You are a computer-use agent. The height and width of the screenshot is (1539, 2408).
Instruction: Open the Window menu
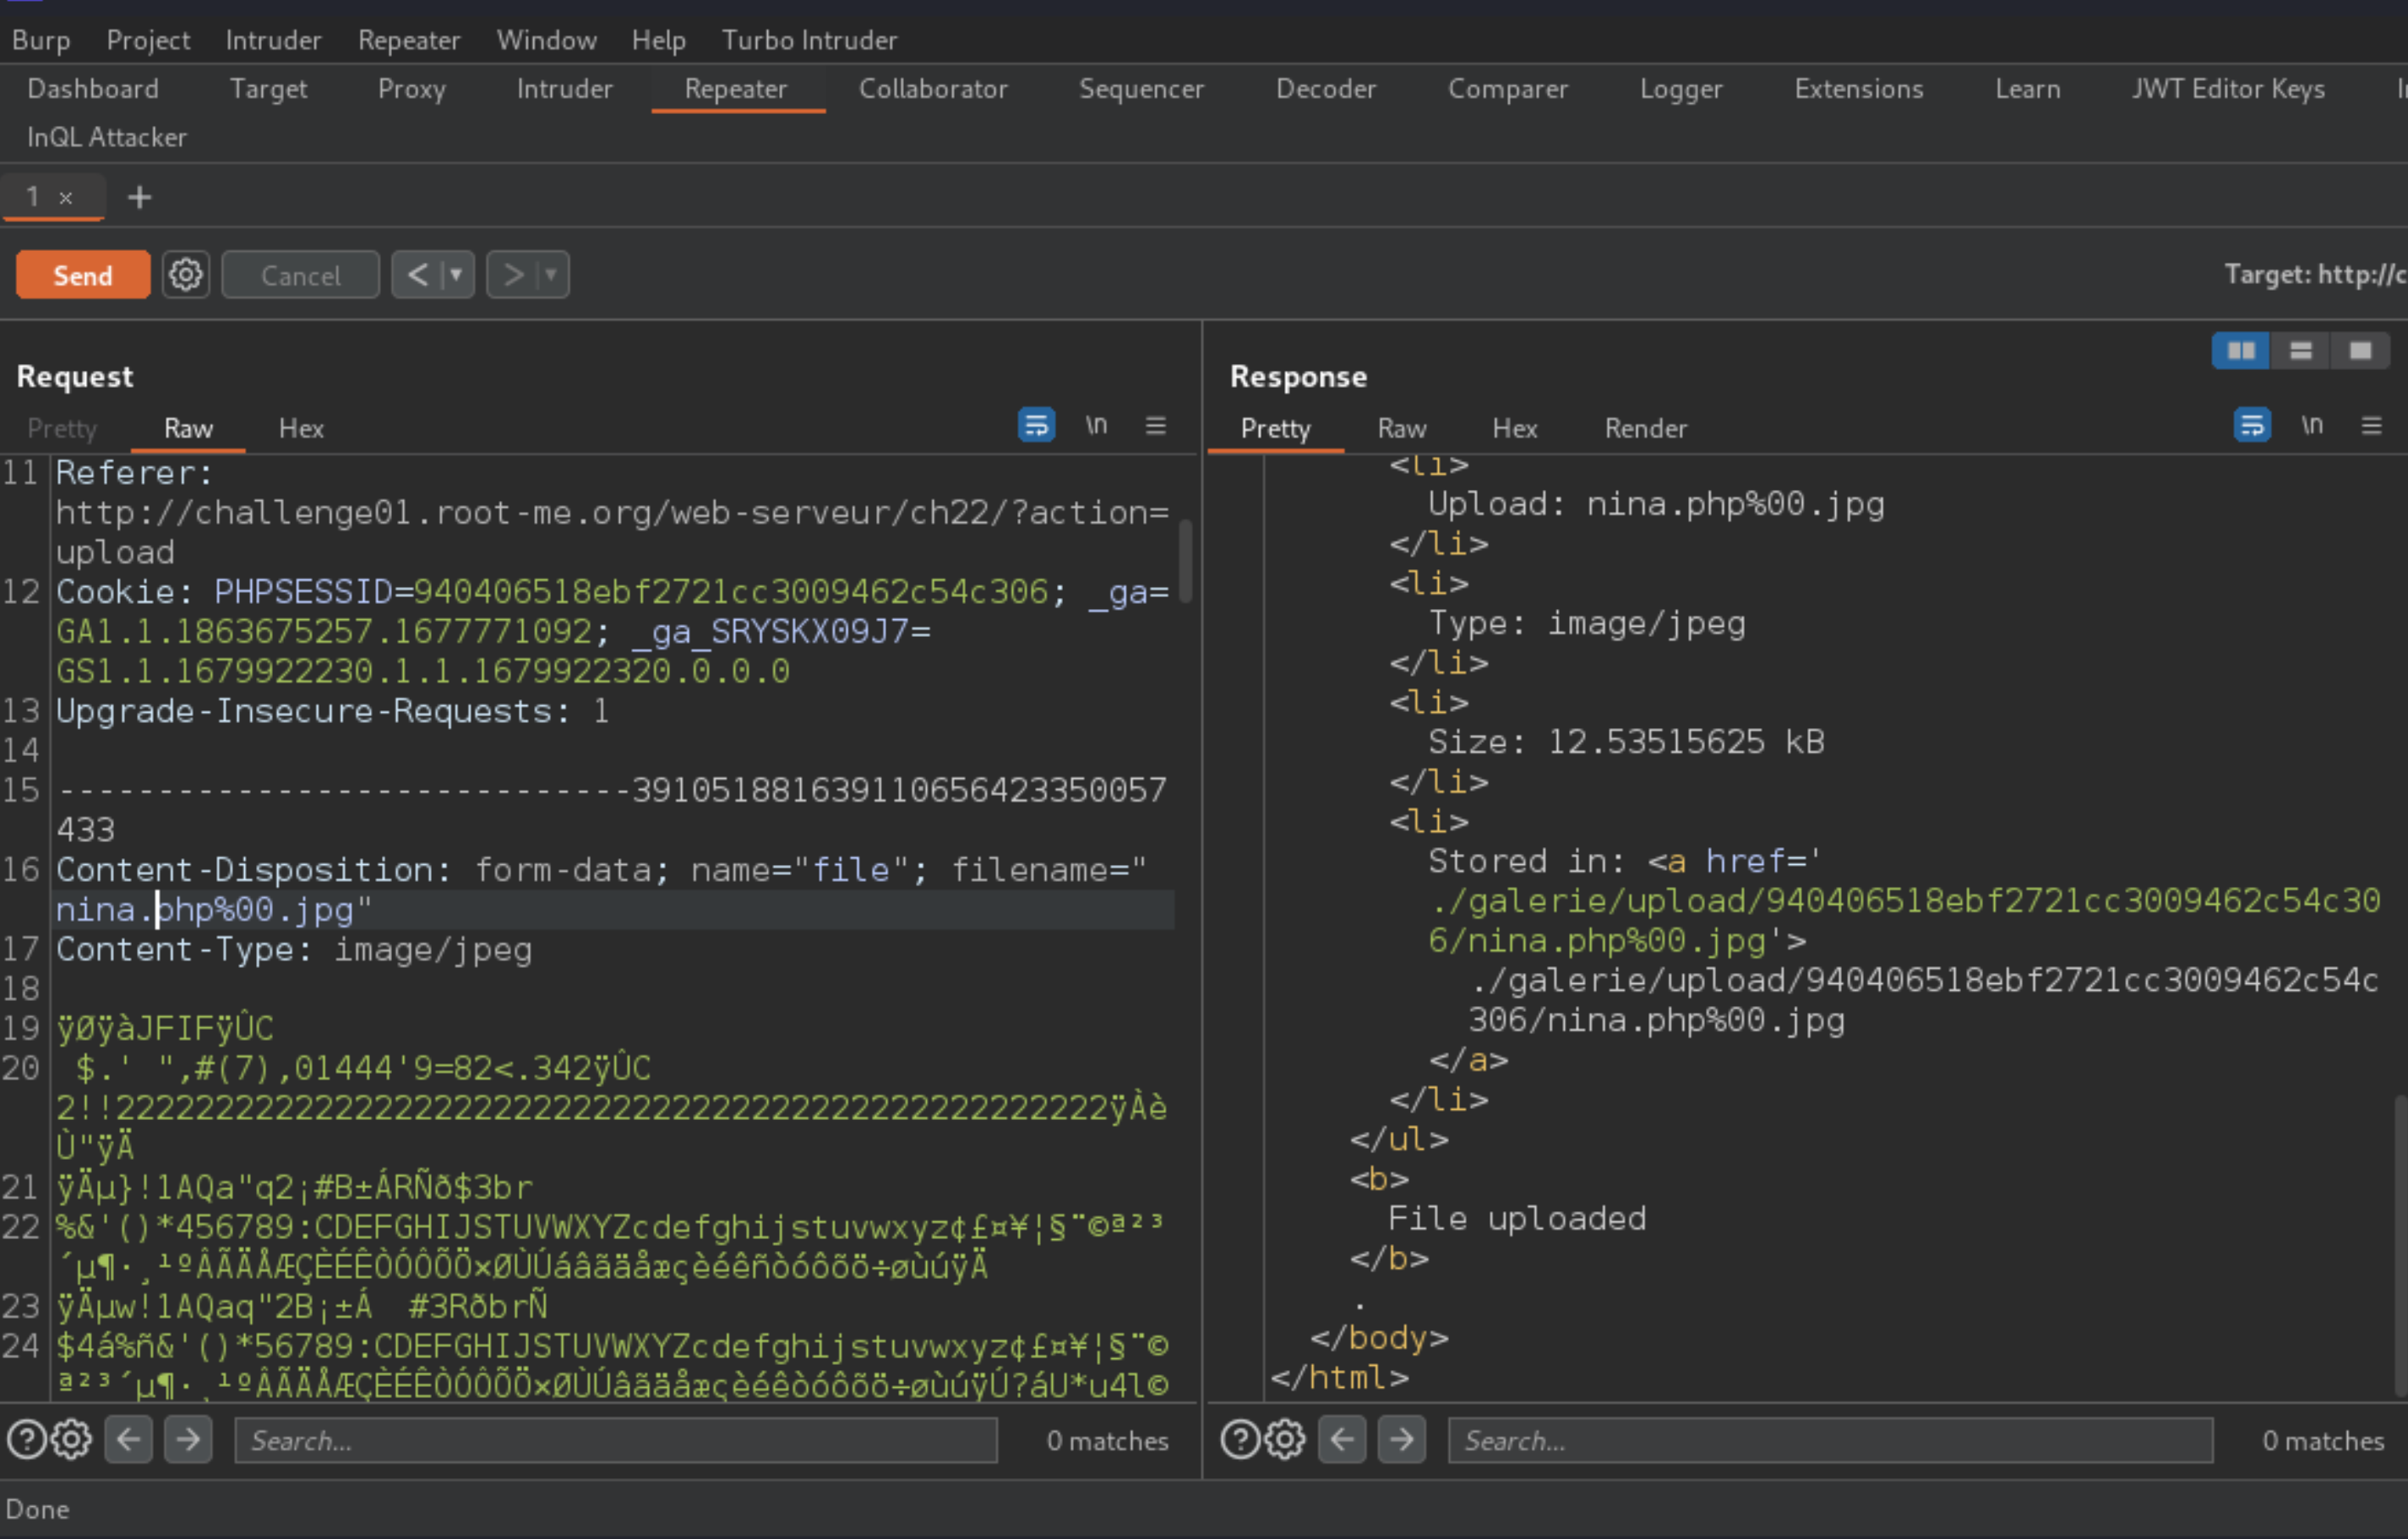coord(546,40)
